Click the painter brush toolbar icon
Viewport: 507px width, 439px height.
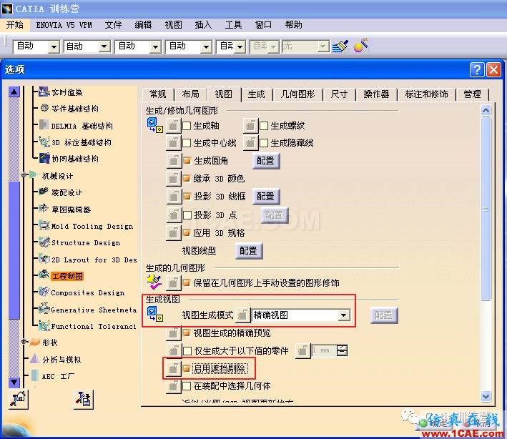click(x=340, y=46)
